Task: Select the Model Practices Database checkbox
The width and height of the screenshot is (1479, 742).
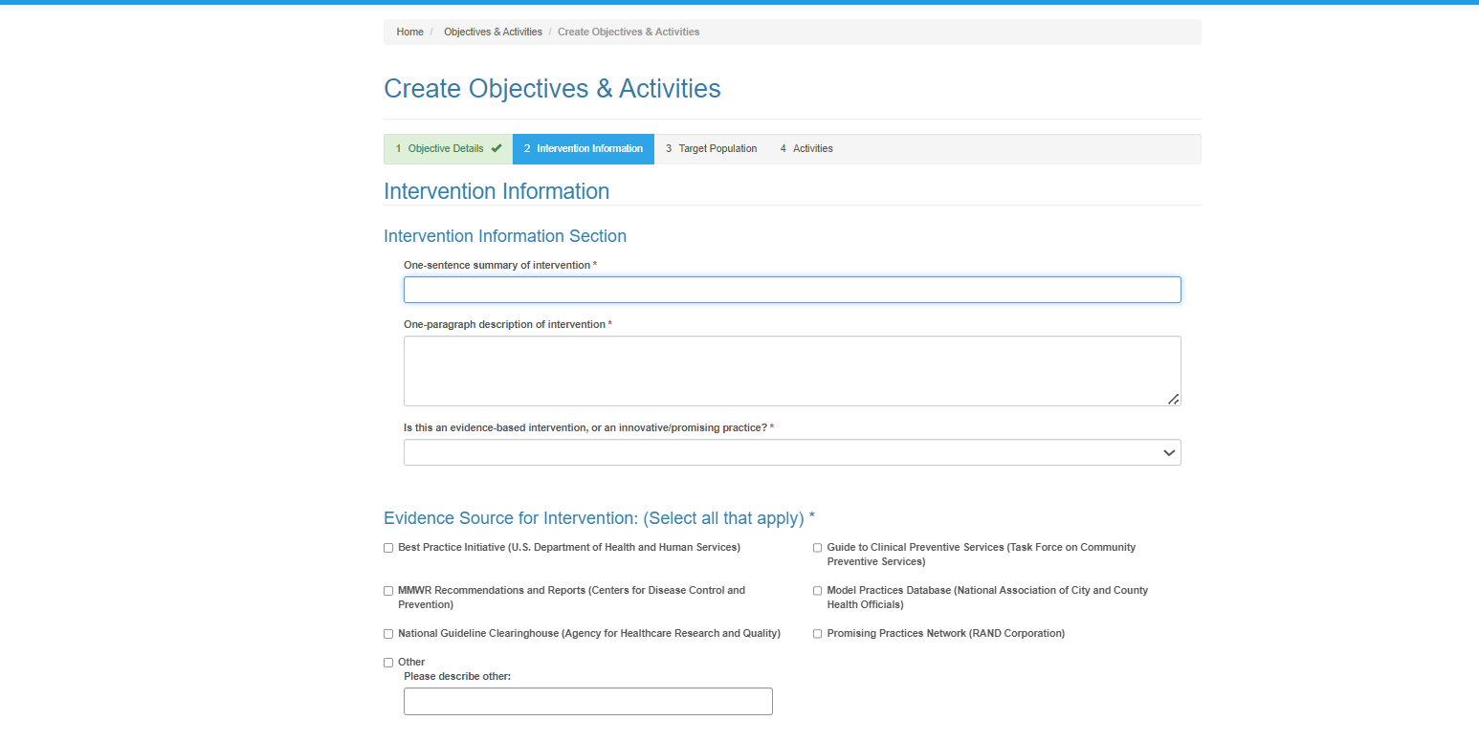Action: 818,591
